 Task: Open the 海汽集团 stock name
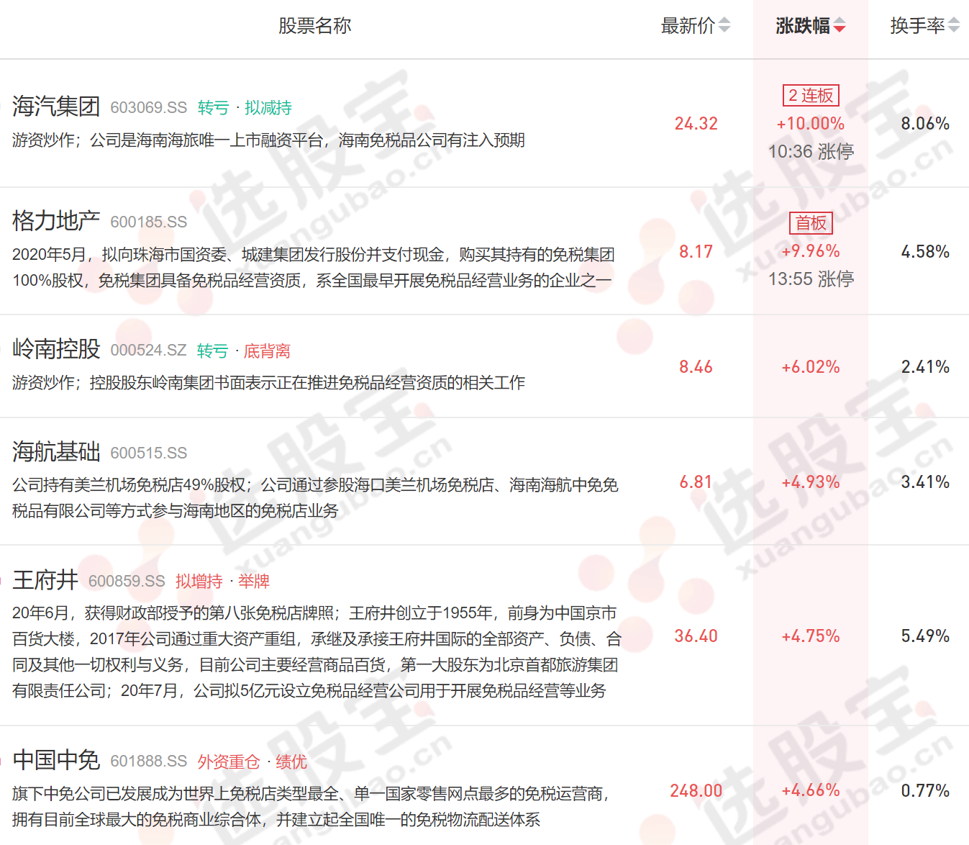pos(56,107)
